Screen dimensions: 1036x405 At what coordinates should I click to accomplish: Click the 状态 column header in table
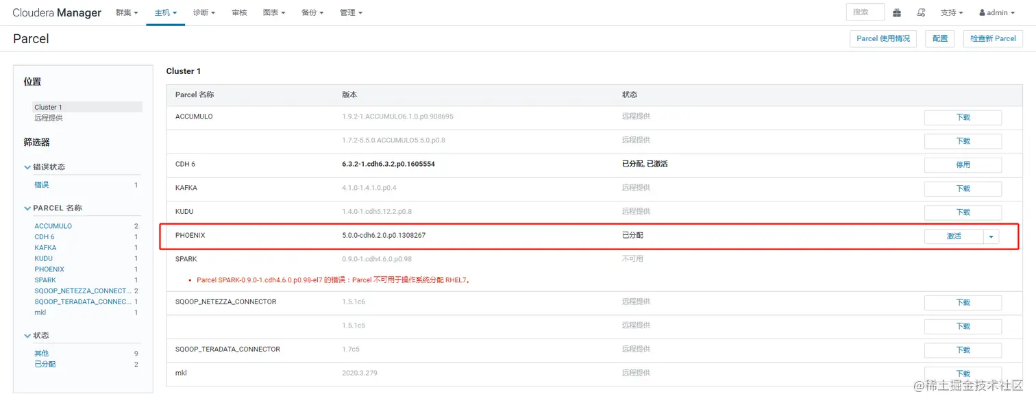pos(629,95)
